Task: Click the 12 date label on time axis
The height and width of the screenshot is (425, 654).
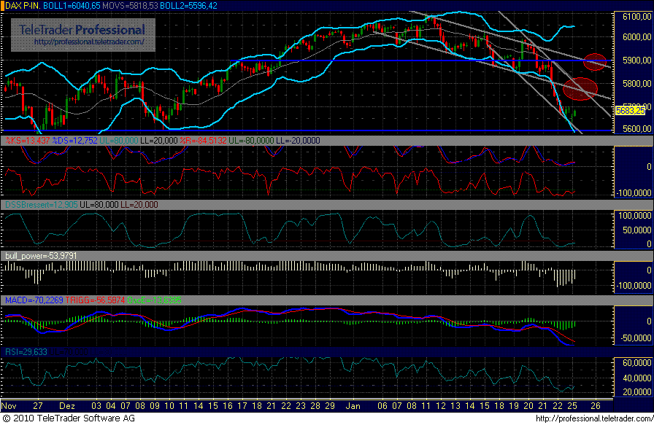Action: pos(441,406)
